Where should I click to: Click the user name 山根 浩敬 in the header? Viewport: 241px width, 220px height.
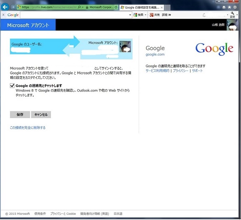pos(218,25)
